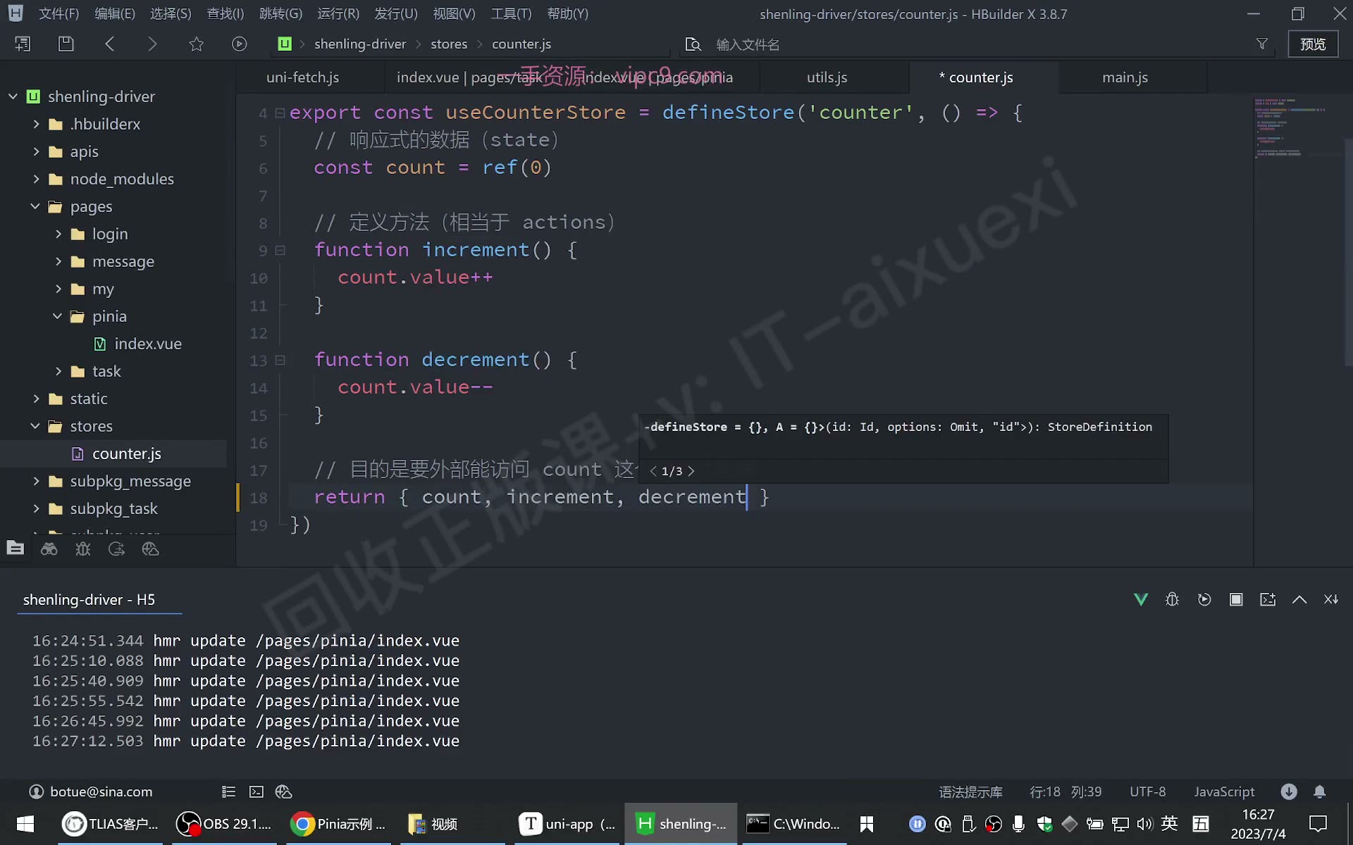The height and width of the screenshot is (845, 1353).
Task: Click the code minimap on the right
Action: pyautogui.click(x=1291, y=128)
